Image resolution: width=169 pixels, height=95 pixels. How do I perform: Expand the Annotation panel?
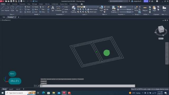(60, 14)
